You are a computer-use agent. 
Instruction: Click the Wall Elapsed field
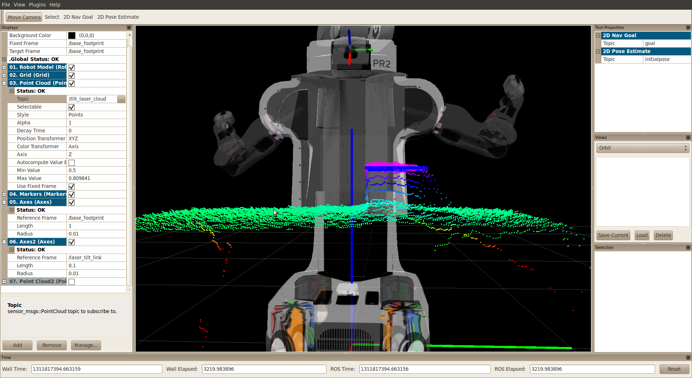[264, 369]
